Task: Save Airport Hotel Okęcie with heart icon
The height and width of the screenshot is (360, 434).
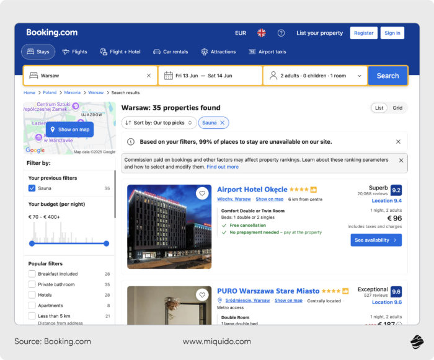Action: 202,193
